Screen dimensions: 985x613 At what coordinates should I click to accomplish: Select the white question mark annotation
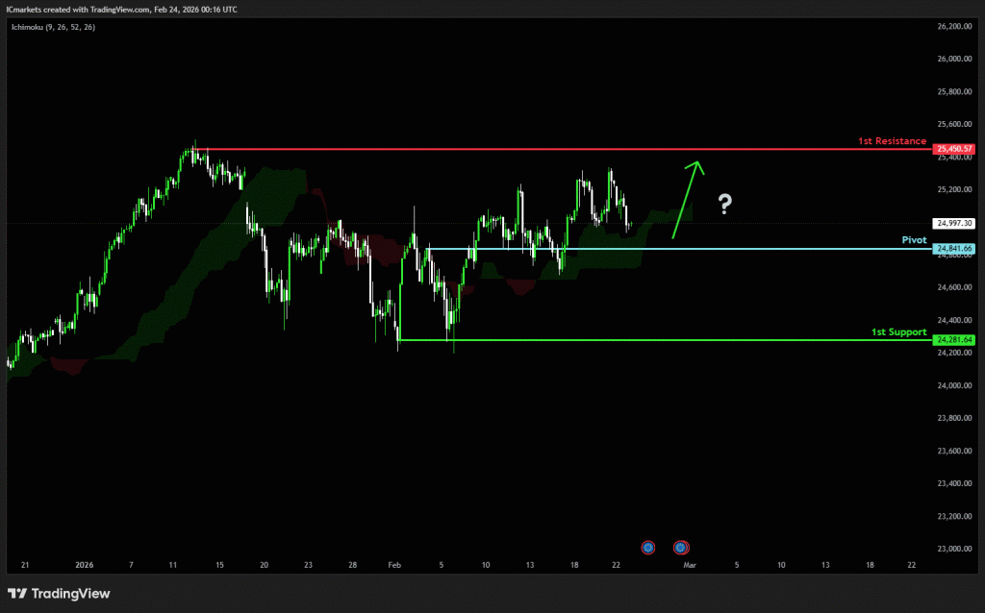pyautogui.click(x=724, y=203)
